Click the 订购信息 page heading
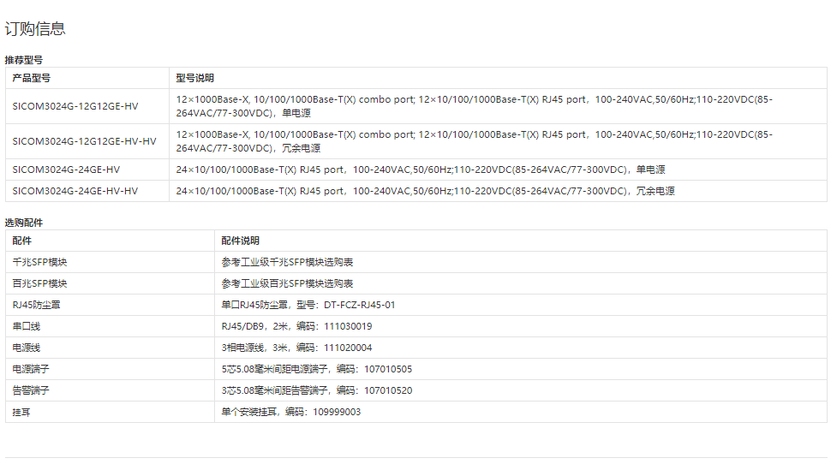This screenshot has height=470, width=831. pos(35,29)
